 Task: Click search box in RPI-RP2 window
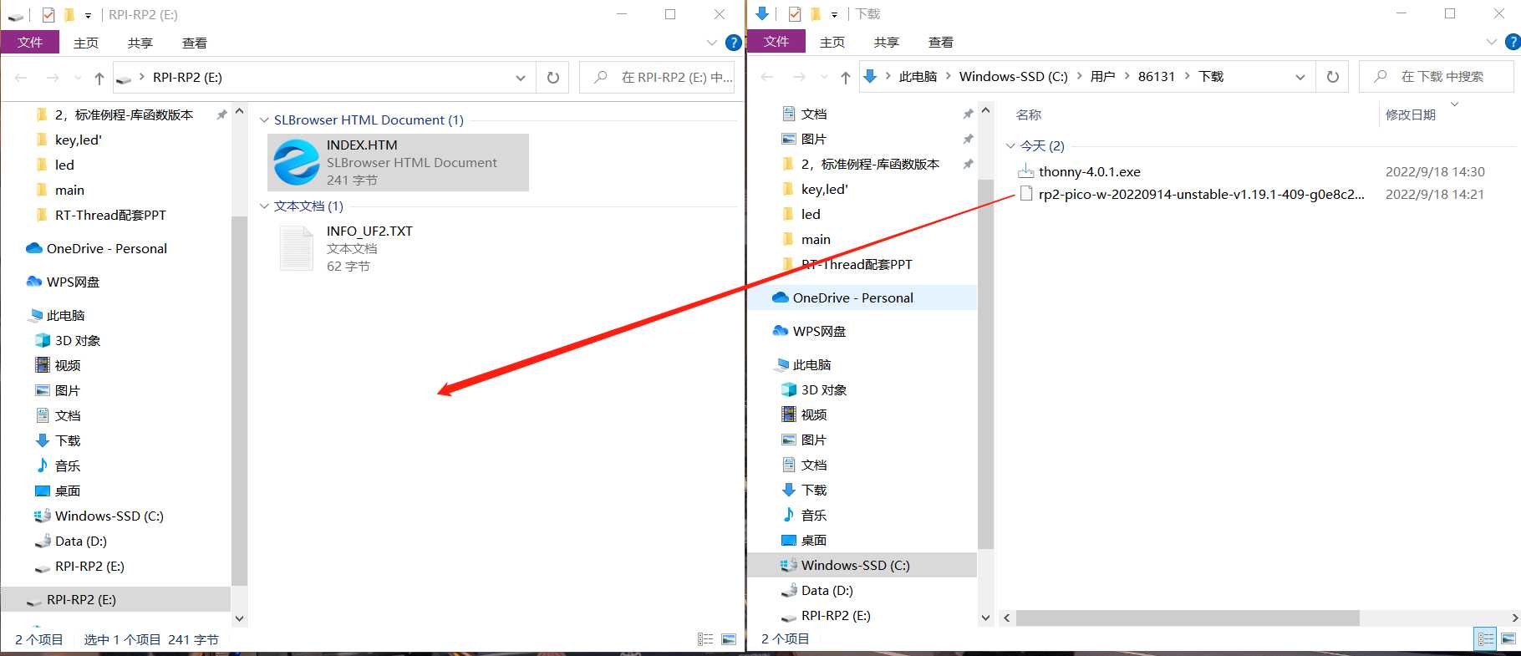[657, 78]
